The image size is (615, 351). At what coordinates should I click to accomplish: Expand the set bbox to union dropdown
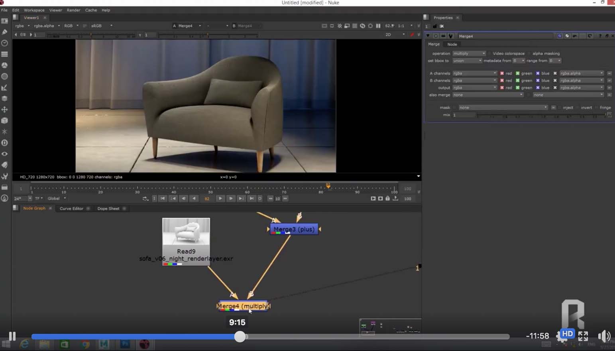coord(467,61)
